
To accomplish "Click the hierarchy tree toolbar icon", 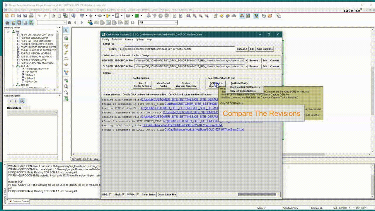I will [242, 16].
